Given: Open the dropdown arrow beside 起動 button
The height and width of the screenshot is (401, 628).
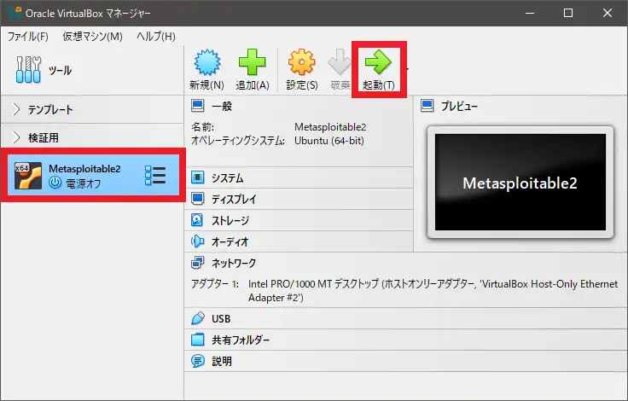Looking at the screenshot, I should (406, 68).
